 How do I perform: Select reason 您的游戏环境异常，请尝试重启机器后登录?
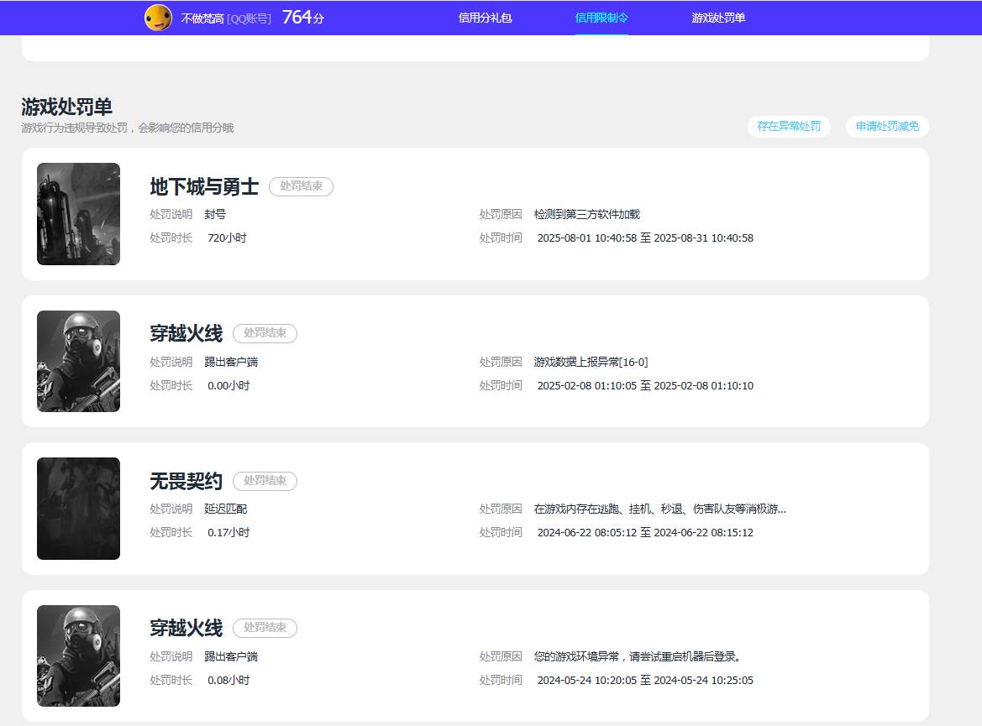[x=638, y=656]
